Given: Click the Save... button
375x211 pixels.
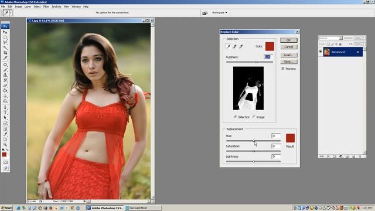Looking at the screenshot, I should pyautogui.click(x=289, y=62).
